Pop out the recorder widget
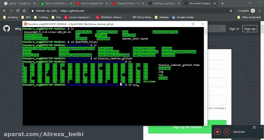 click(x=254, y=127)
